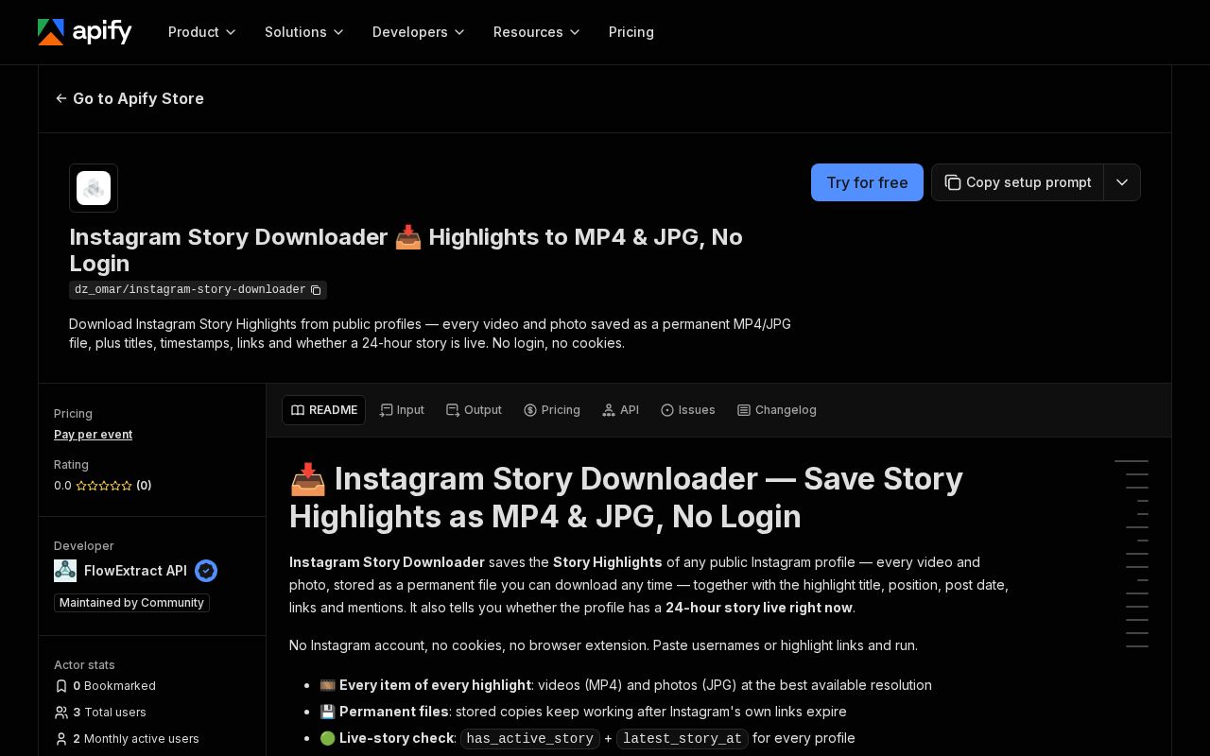
Task: Expand the Product menu
Action: [202, 32]
